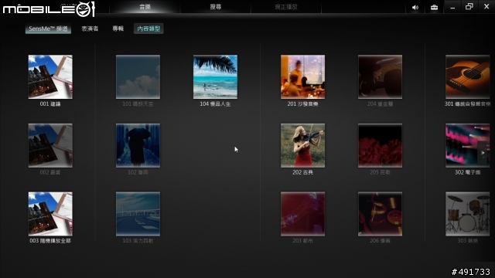Play channel 003 shuffle-all thumbnail
Screen dimensions: 495x278
pos(50,214)
